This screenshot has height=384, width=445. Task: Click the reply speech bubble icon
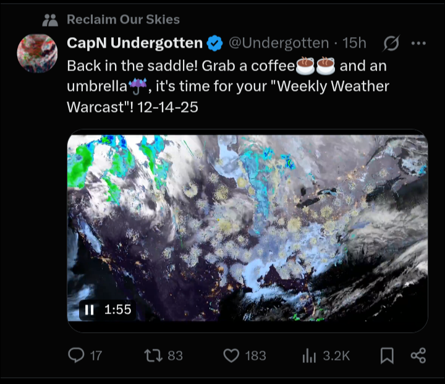tap(75, 355)
